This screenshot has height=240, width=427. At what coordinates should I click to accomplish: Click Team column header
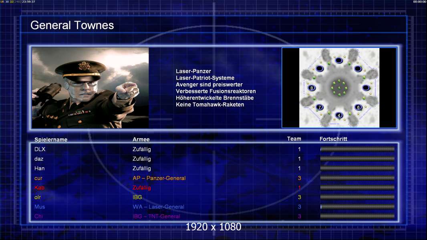pyautogui.click(x=294, y=139)
